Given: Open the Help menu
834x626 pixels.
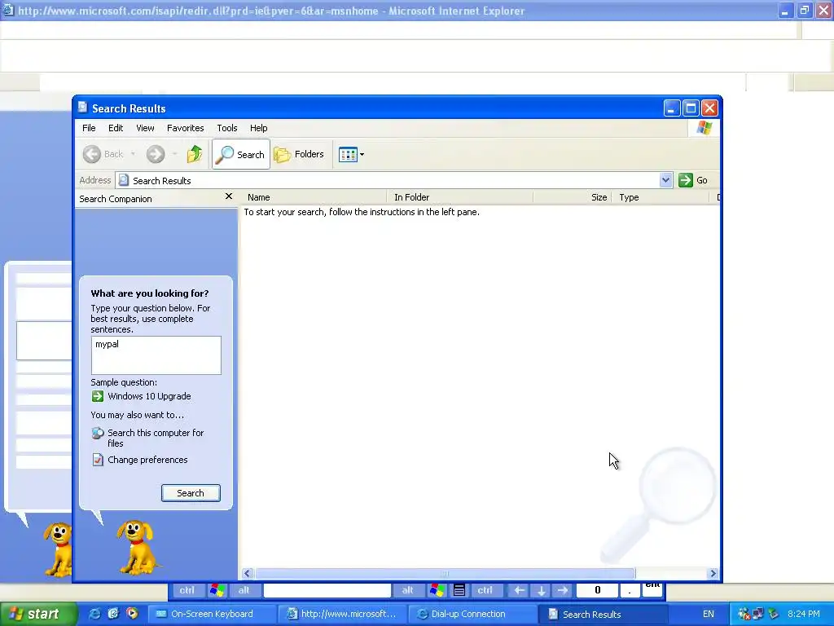Looking at the screenshot, I should pyautogui.click(x=258, y=128).
